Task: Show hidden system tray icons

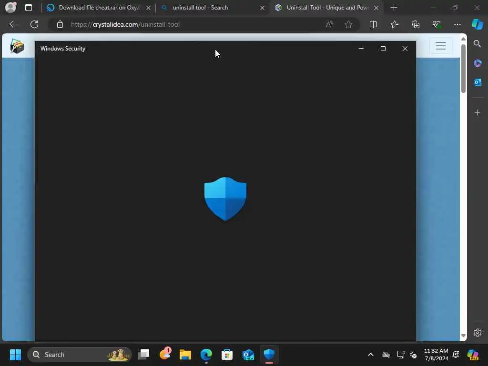Action: (x=370, y=355)
